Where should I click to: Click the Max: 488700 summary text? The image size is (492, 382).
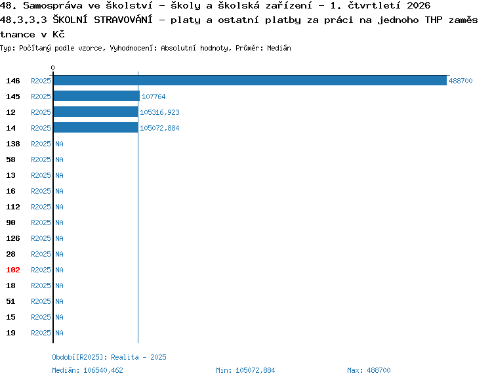[x=369, y=370]
